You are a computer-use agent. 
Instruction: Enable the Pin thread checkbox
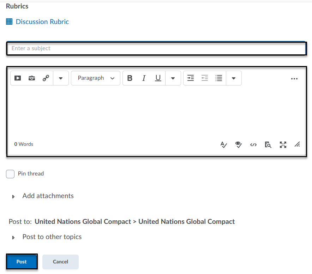[10, 174]
